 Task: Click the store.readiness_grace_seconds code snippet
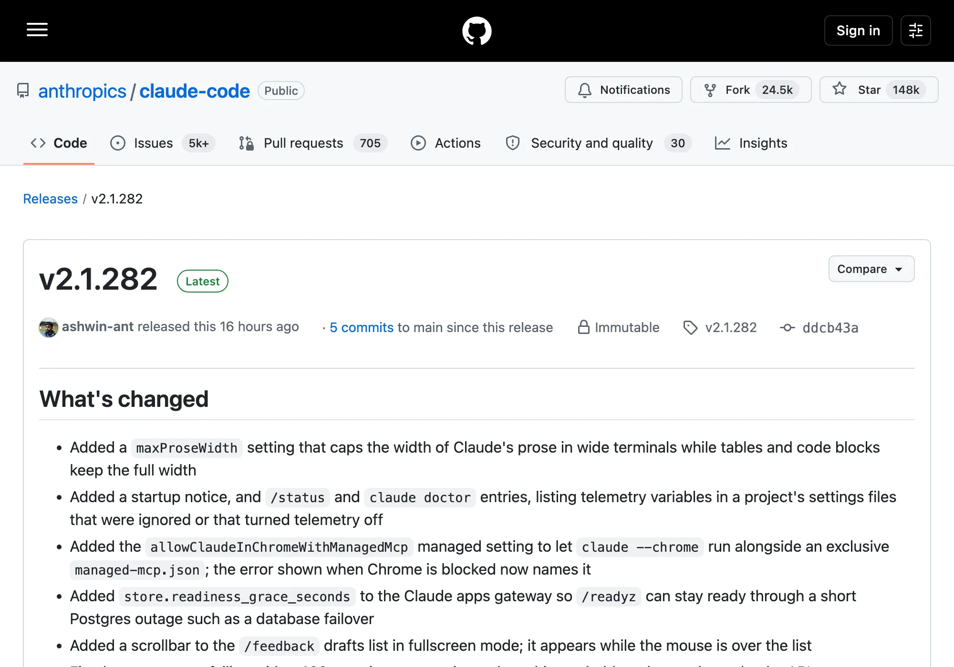[x=237, y=596]
